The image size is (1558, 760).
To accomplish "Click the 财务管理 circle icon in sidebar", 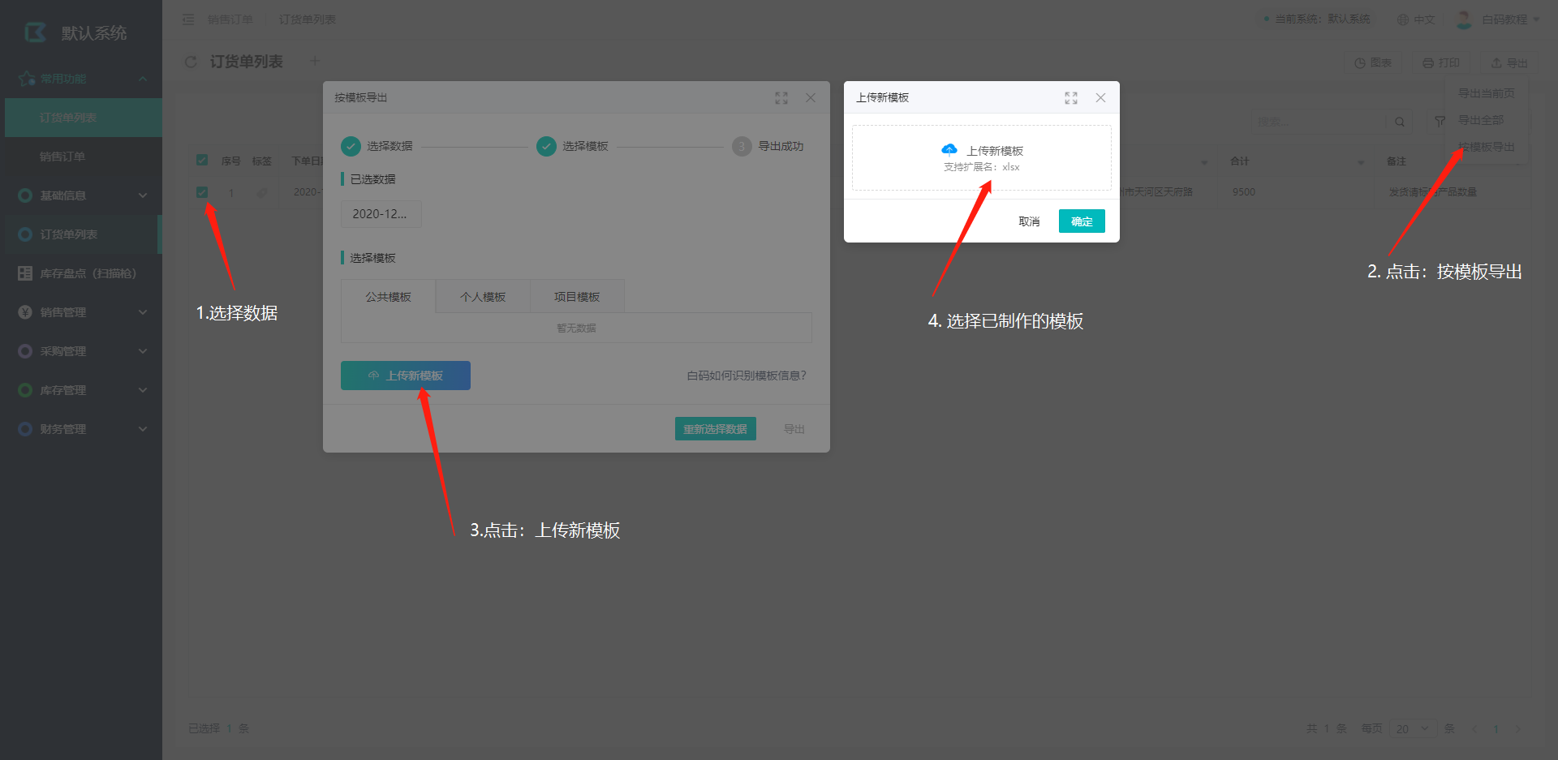I will [25, 429].
